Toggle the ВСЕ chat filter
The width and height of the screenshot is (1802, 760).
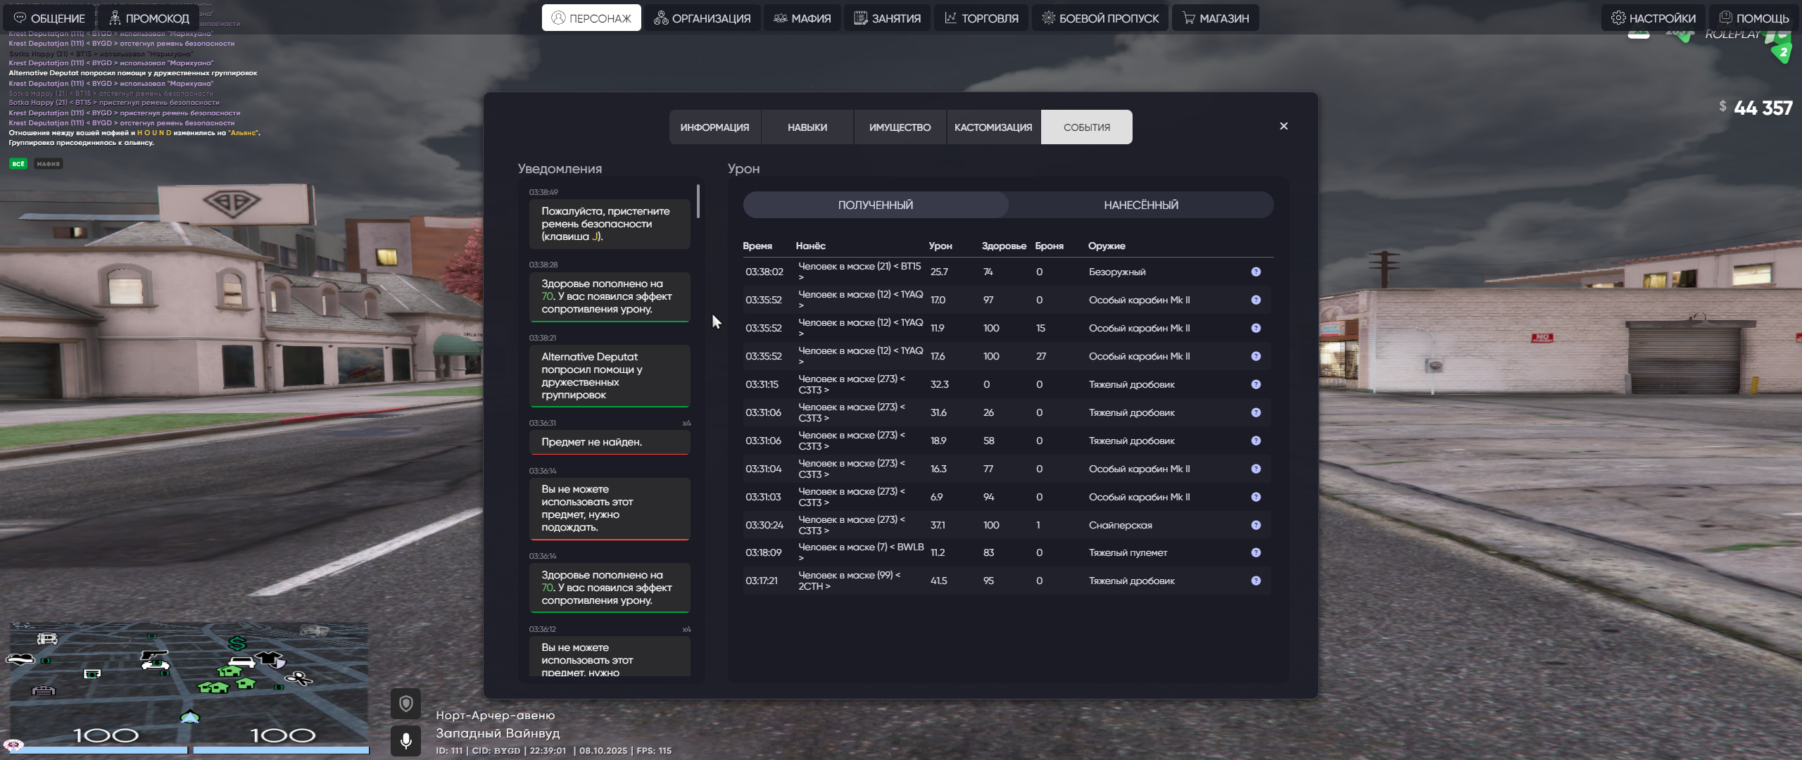pos(18,164)
